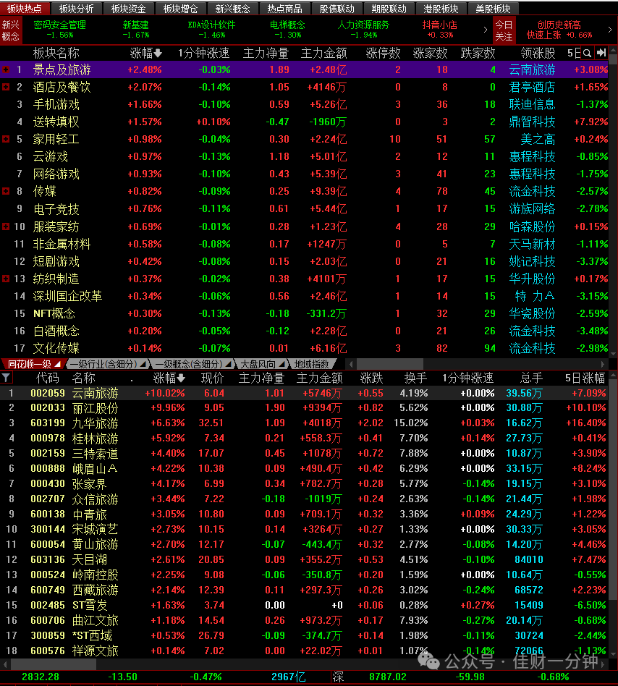This screenshot has height=686, width=618.
Task: Click horizontal scrollbar thumb of sector table
Action: tap(390, 363)
